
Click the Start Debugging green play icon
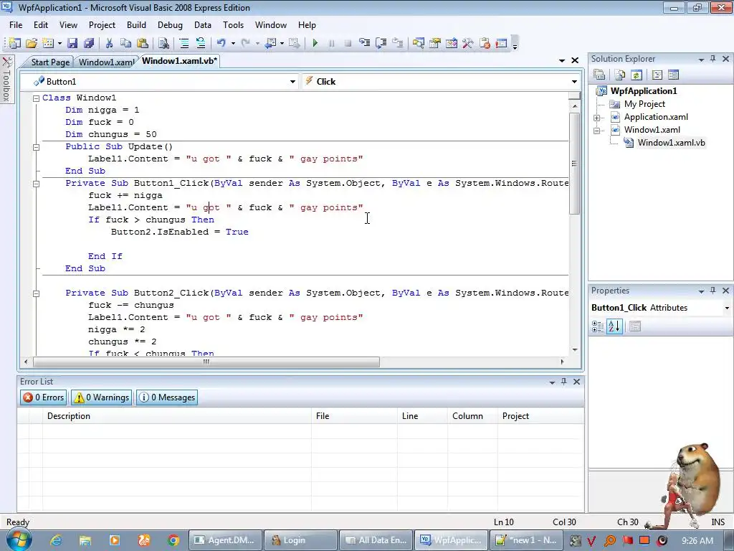[315, 44]
